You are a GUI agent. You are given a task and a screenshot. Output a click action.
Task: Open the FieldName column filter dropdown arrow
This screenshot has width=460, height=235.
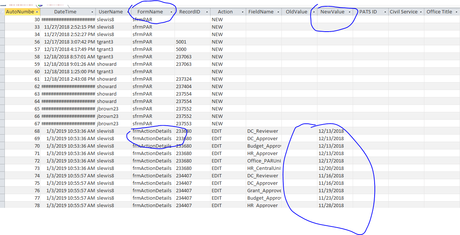[x=278, y=12]
